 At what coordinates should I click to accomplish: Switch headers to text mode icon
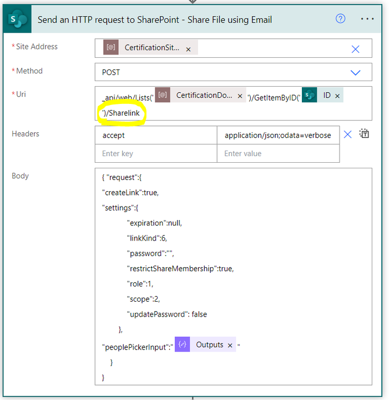tap(364, 133)
